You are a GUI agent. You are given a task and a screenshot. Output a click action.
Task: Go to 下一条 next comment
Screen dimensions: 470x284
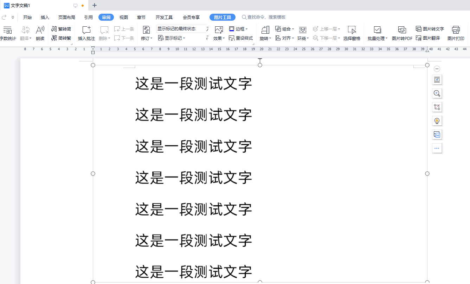coord(124,38)
